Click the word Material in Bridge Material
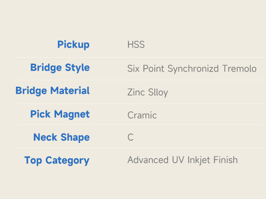266x199 pixels. pyautogui.click(x=69, y=91)
